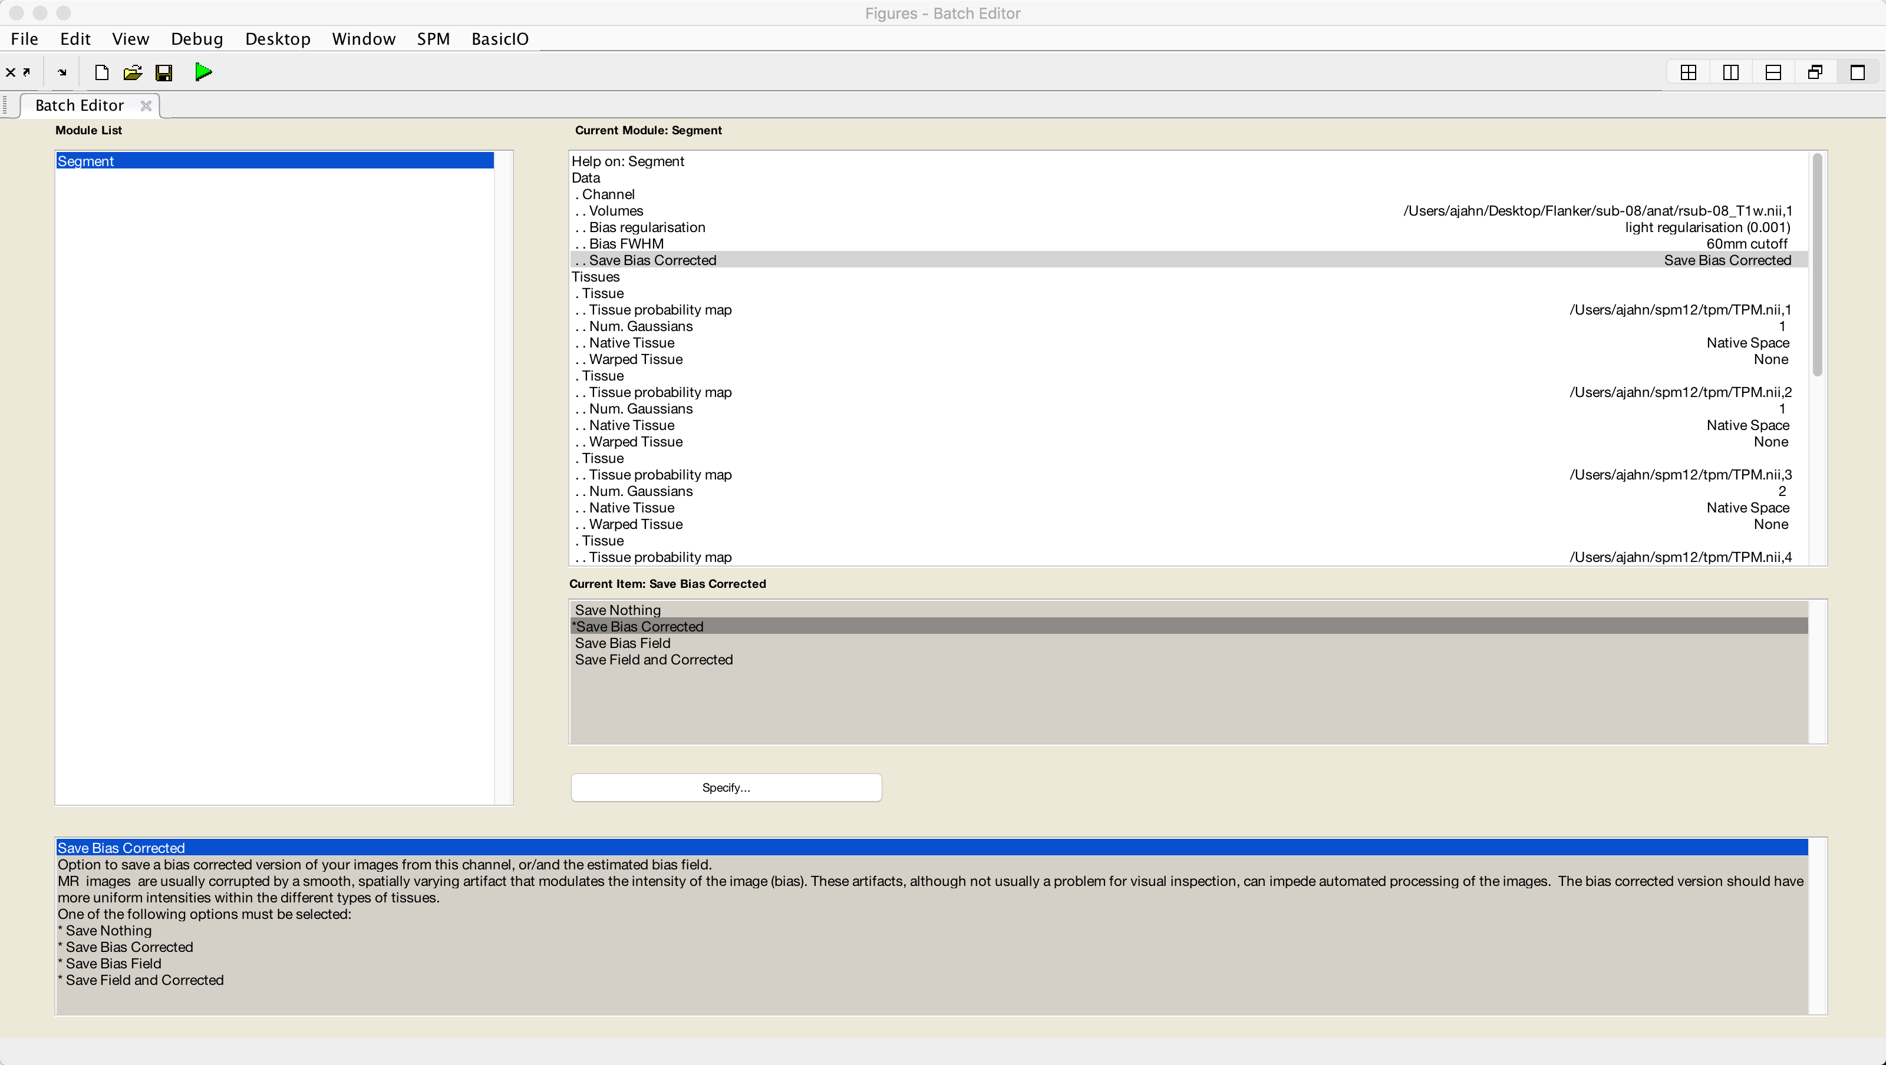Screen dimensions: 1886x1065
Task: Choose *Save Bias Corrected option
Action: [x=1188, y=627]
